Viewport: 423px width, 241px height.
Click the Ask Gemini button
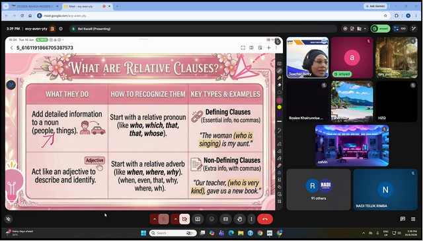[x=375, y=6]
